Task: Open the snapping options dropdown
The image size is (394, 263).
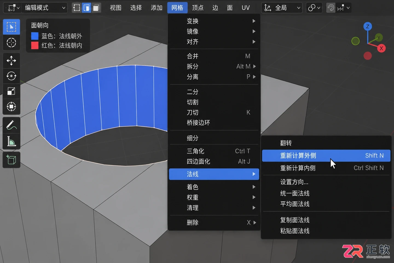Action: point(344,8)
